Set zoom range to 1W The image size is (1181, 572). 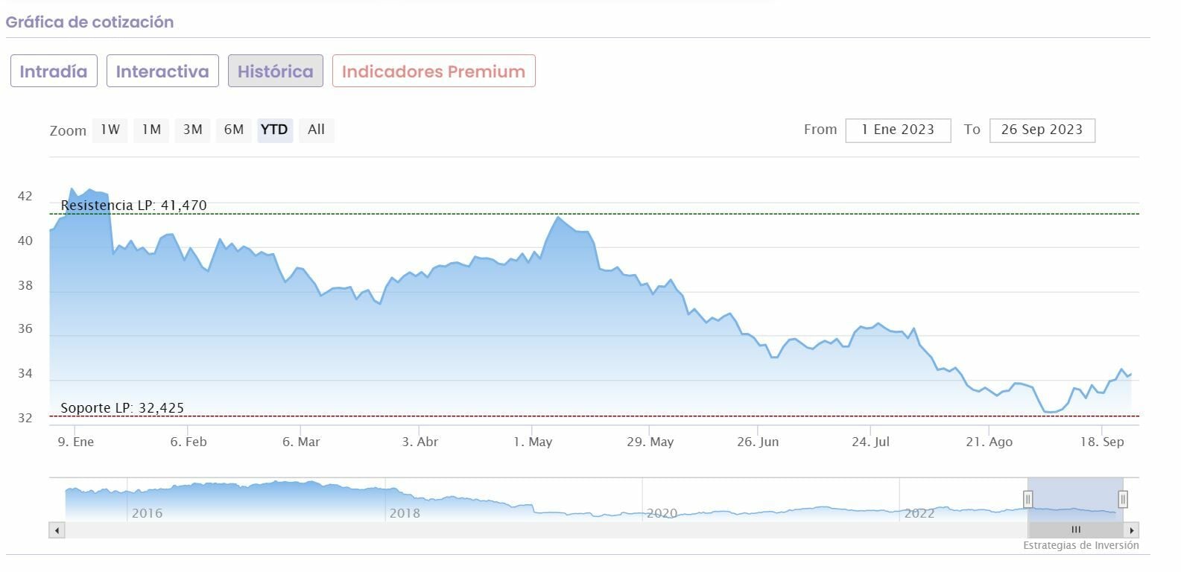(110, 130)
